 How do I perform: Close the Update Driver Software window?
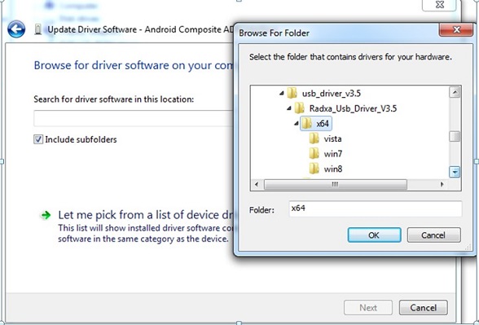coord(439,5)
